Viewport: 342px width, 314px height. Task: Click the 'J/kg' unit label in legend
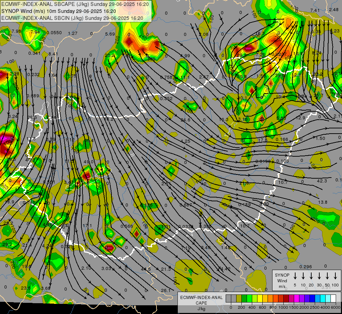(x=201, y=309)
